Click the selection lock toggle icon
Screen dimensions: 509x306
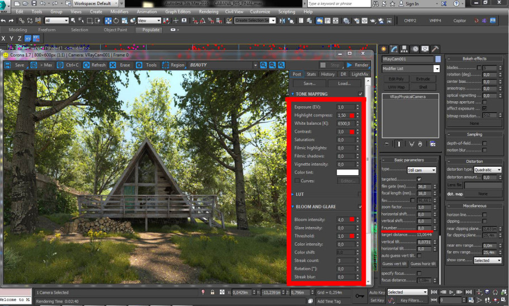[213, 293]
